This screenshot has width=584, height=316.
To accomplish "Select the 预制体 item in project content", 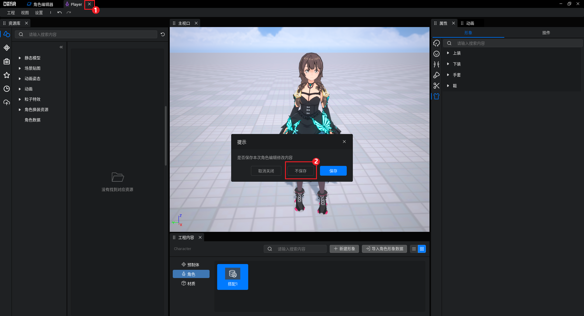I will click(191, 265).
